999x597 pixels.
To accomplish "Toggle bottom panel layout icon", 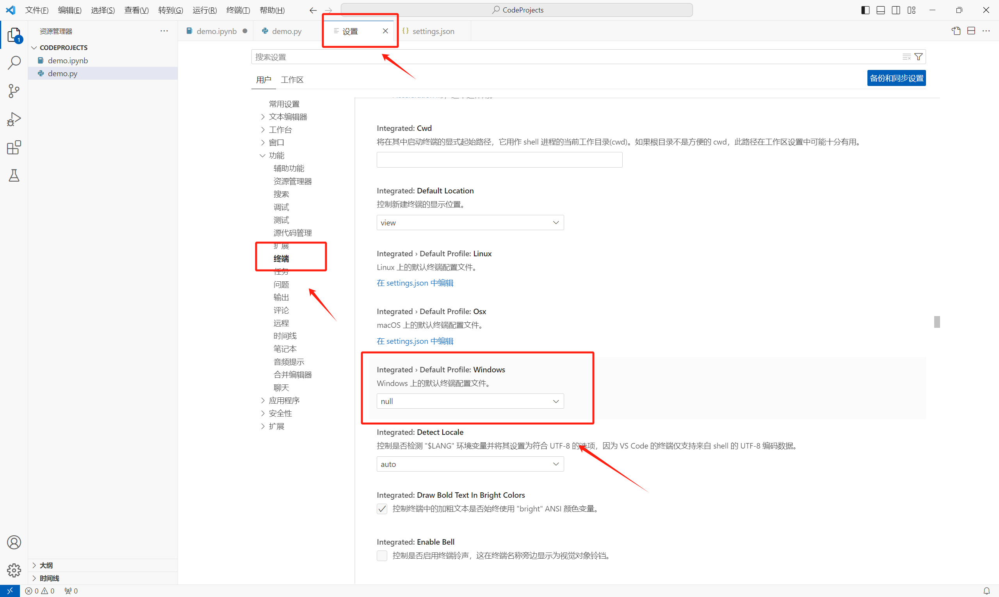I will (x=880, y=10).
